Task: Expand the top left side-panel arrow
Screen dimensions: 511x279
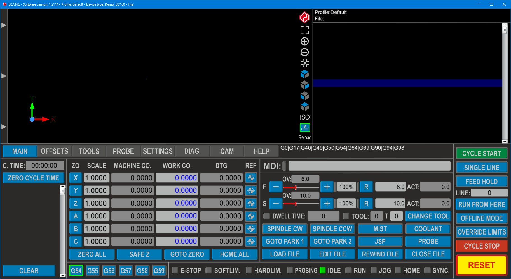Action: pos(4,25)
